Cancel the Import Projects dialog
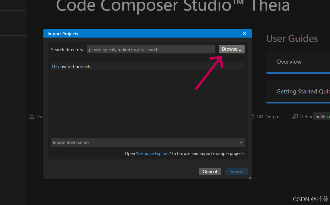Viewport: 330px width, 205px height. point(210,172)
